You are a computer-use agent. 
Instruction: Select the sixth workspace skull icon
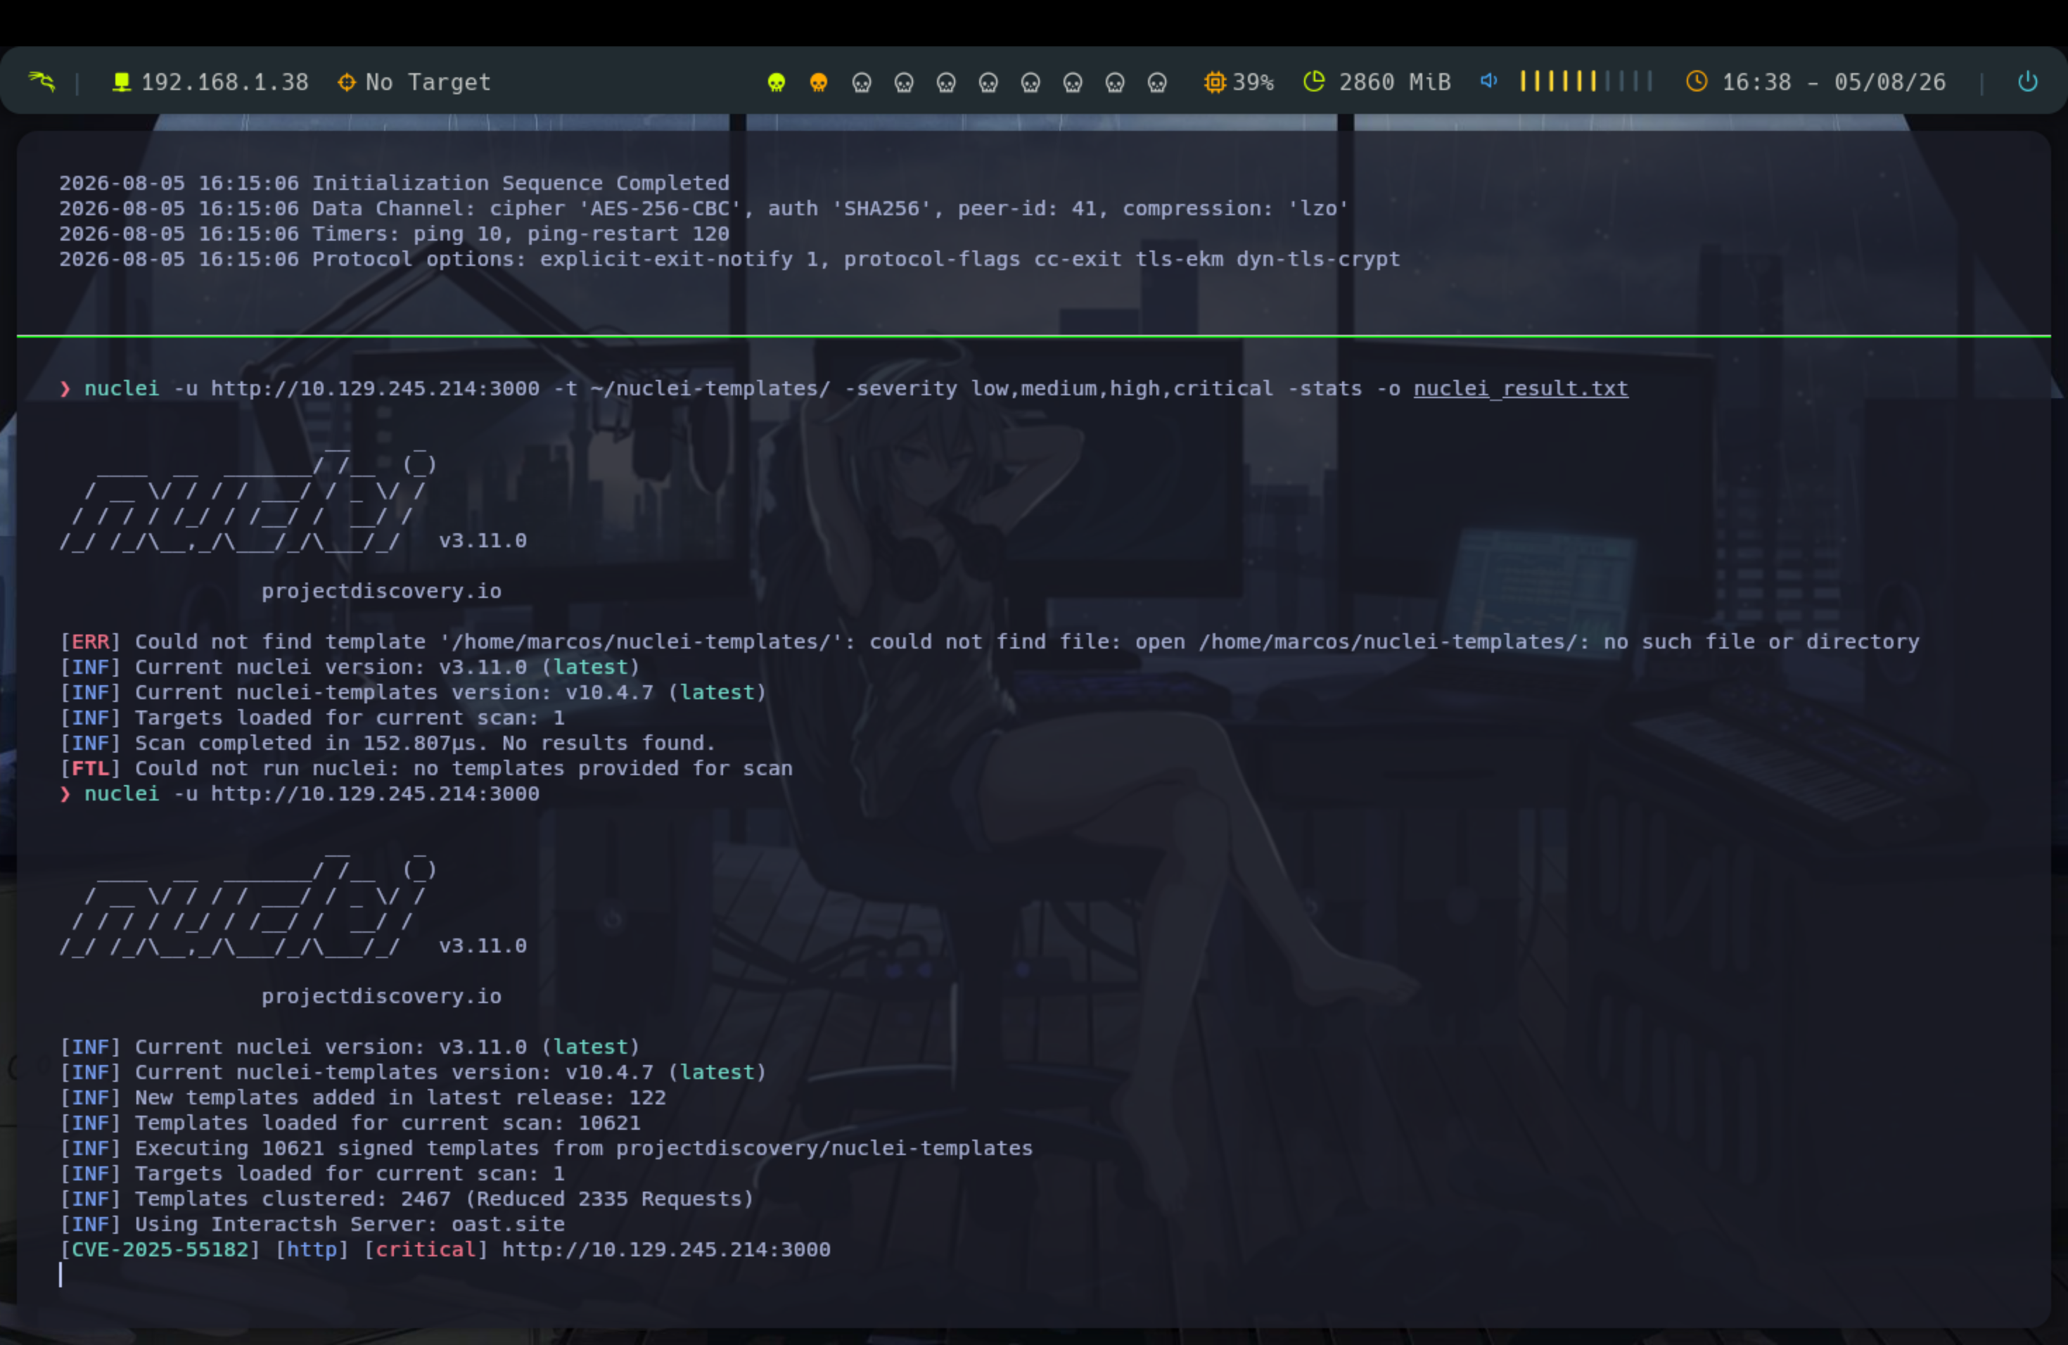tap(988, 82)
